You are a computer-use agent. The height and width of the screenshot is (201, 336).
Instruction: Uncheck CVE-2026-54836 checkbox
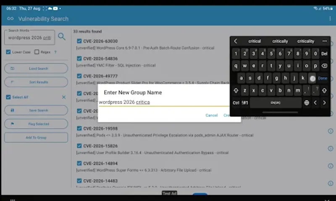click(79, 59)
